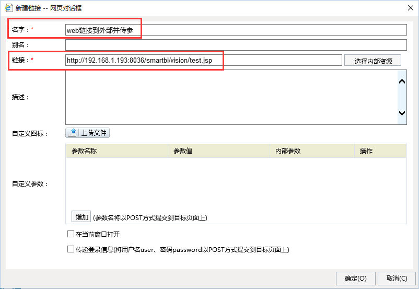
Task: Click the 增加 button to add parameter
Action: point(81,217)
